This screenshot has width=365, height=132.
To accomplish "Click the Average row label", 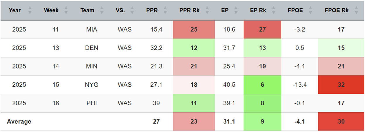I will pyautogui.click(x=19, y=121).
